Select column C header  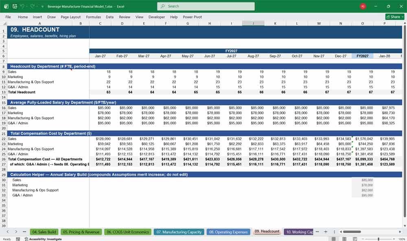point(100,23)
